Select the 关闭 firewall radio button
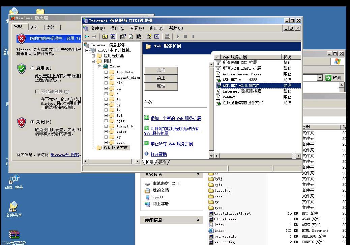This screenshot has width=350, height=245. (x=32, y=122)
